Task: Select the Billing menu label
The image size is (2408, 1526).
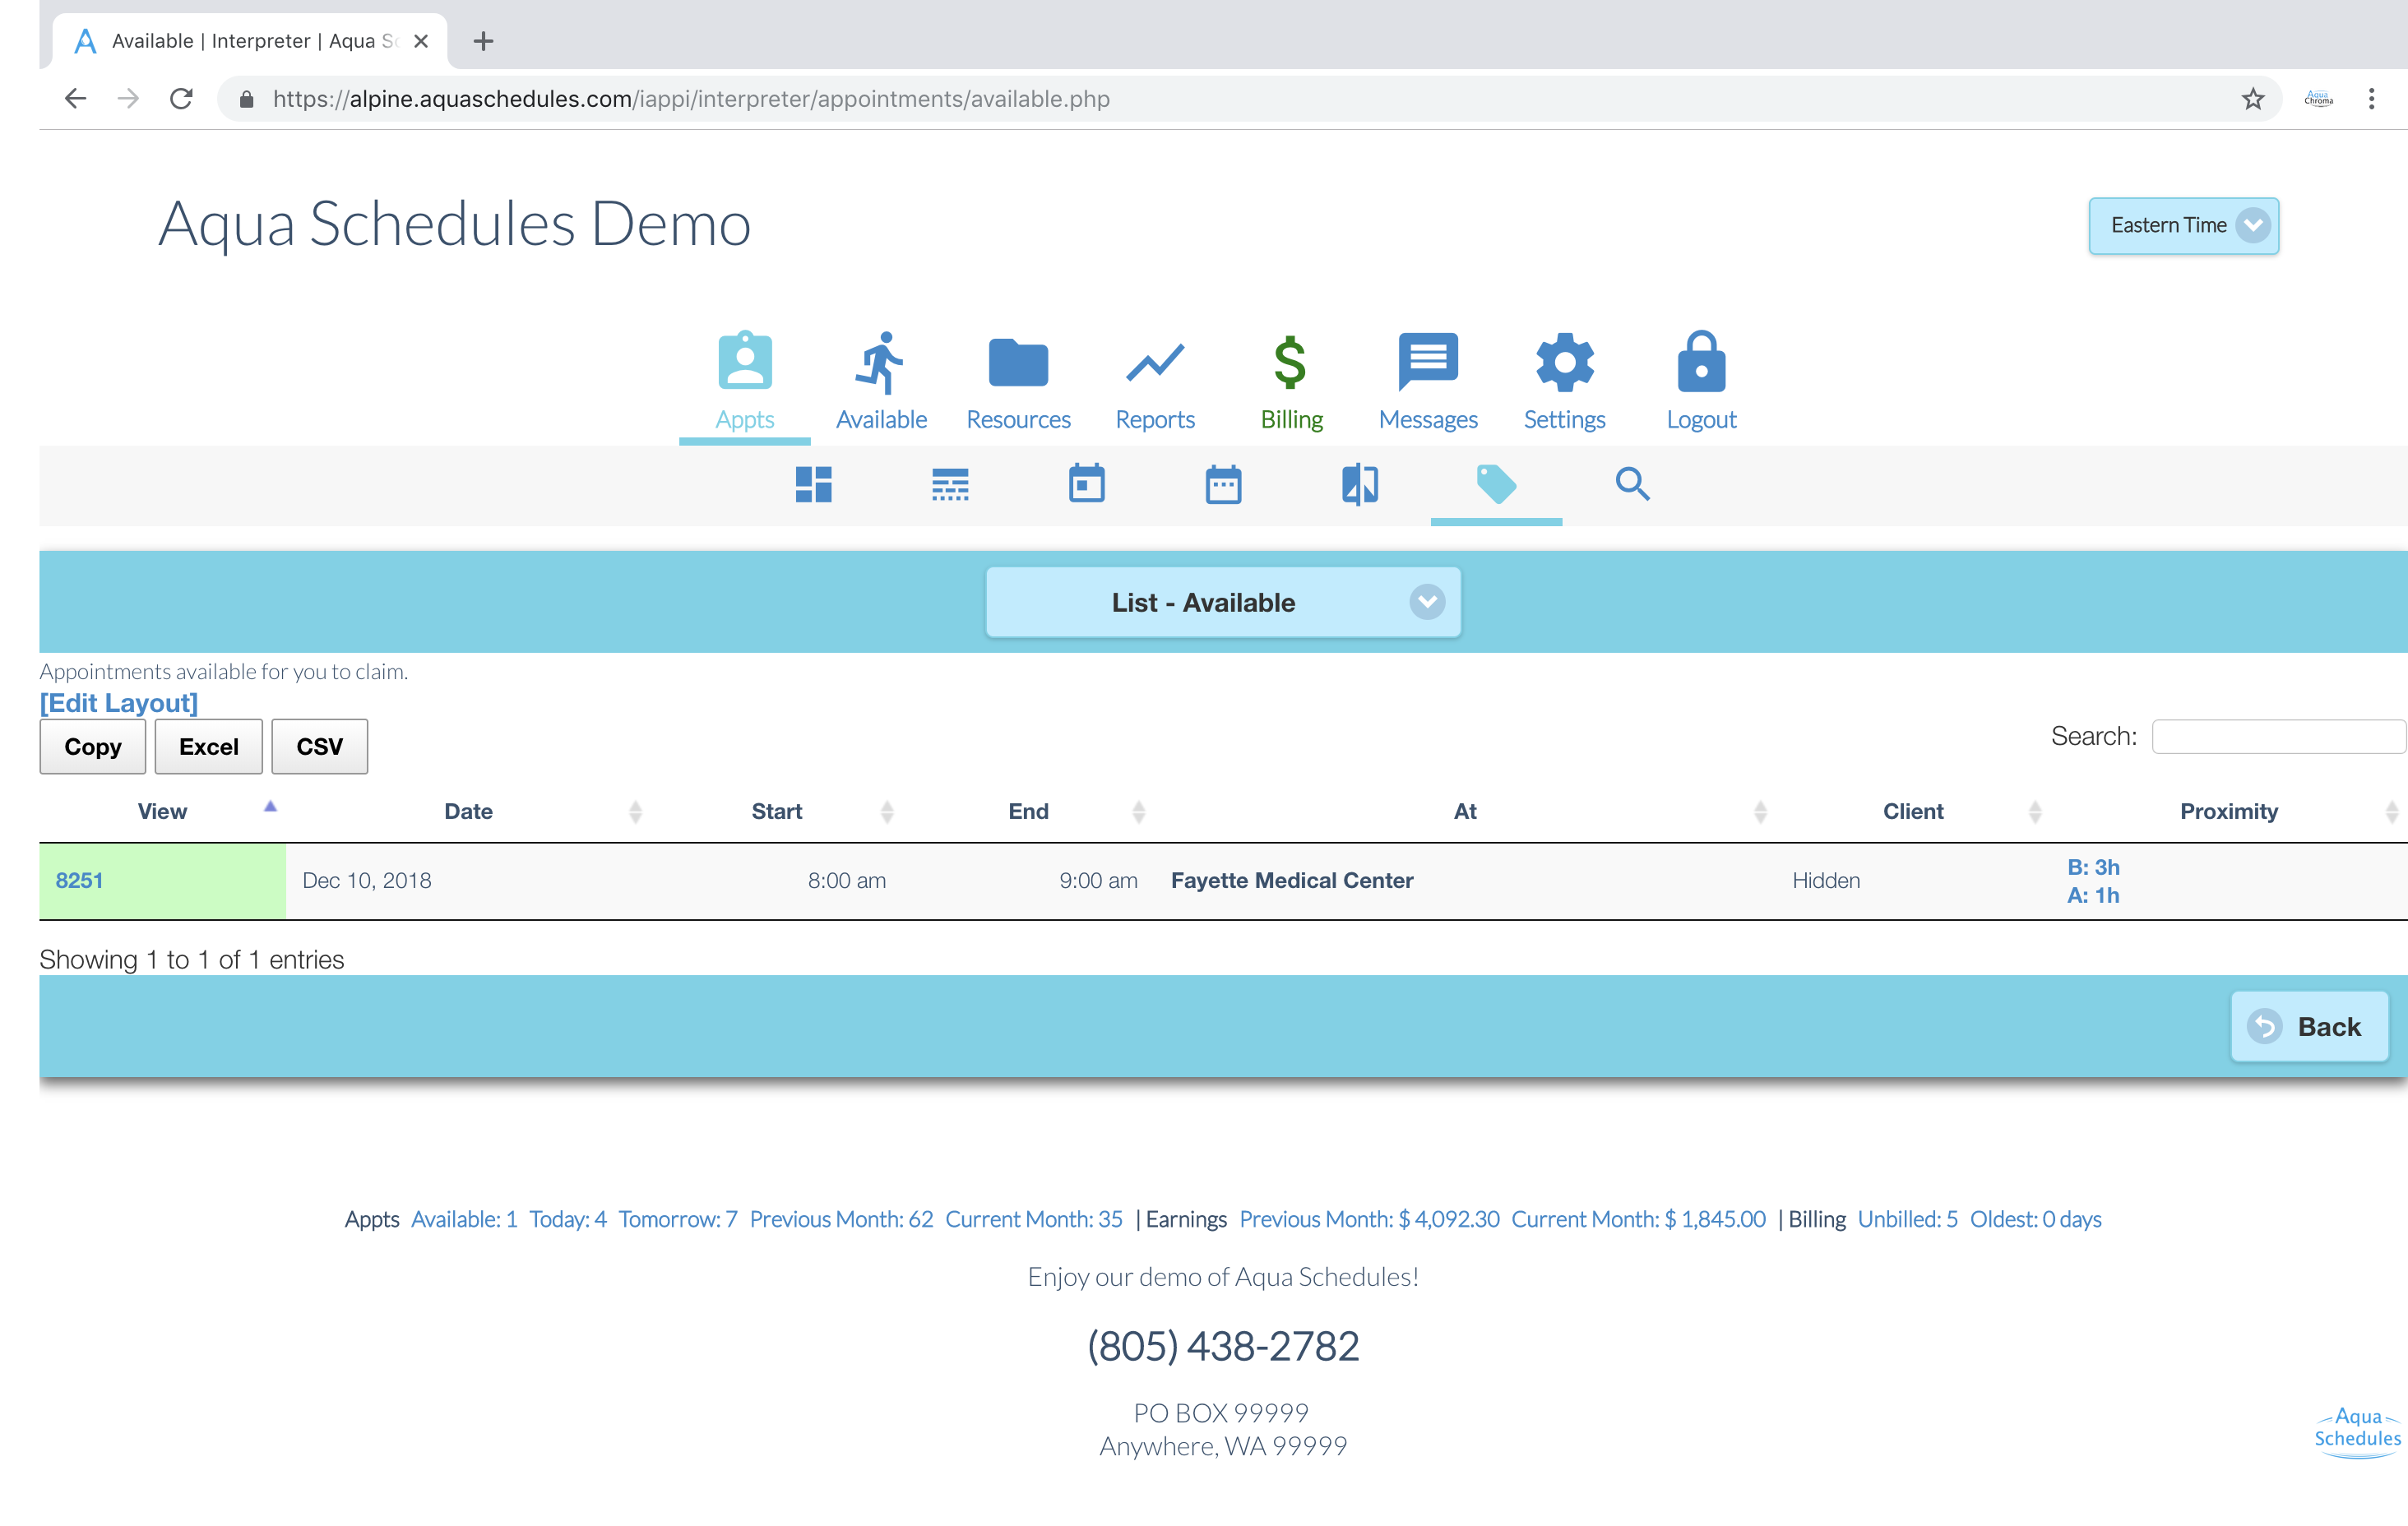Action: (x=1291, y=420)
